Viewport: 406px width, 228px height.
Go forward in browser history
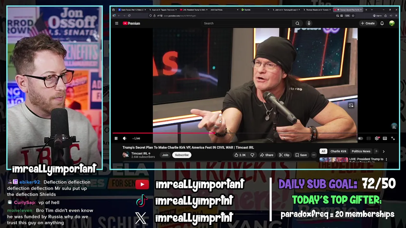pos(124,16)
